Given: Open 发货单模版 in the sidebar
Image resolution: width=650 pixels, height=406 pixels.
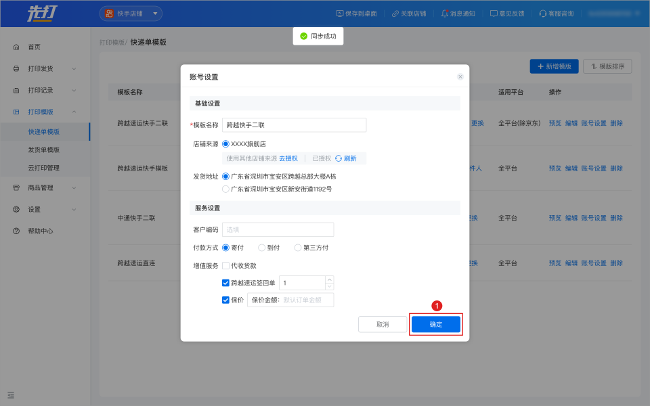Looking at the screenshot, I should (x=43, y=150).
